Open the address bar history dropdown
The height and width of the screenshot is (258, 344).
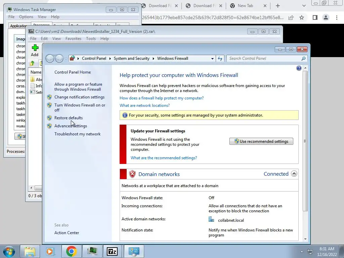pos(212,58)
